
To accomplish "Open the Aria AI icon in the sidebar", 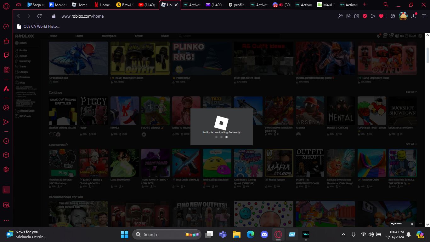I will click(x=6, y=89).
